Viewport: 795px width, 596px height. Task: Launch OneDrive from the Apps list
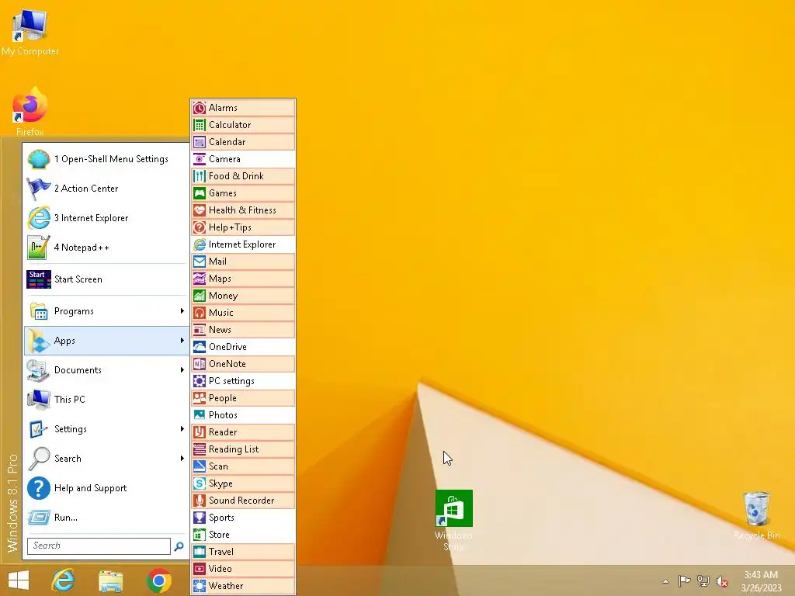coord(243,347)
